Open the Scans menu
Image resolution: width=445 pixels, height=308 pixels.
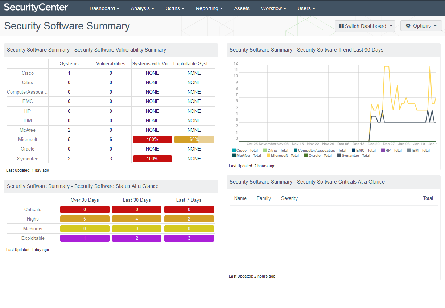[x=175, y=8]
